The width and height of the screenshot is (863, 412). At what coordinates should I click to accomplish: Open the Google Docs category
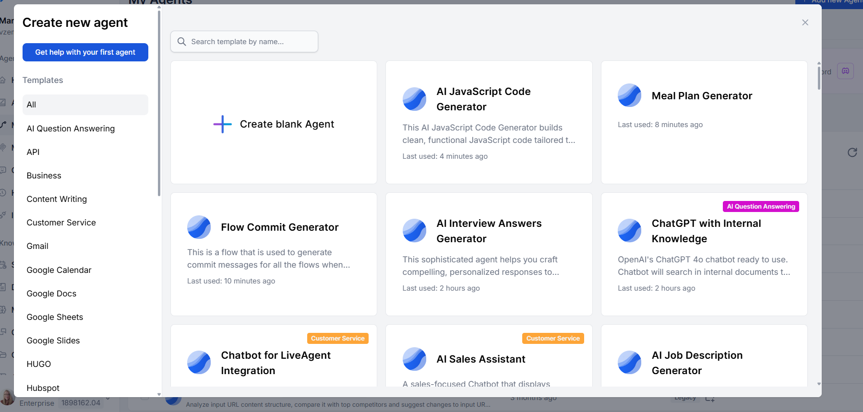tap(85, 294)
